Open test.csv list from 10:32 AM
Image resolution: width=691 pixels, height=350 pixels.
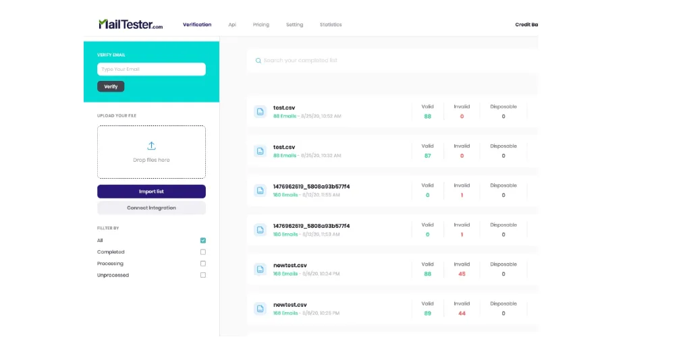[284, 147]
